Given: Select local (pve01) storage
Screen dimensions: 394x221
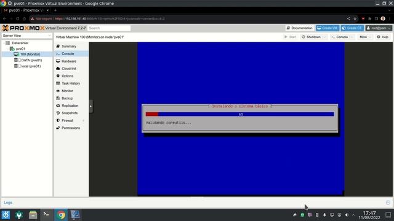Looking at the screenshot, I should click(31, 66).
